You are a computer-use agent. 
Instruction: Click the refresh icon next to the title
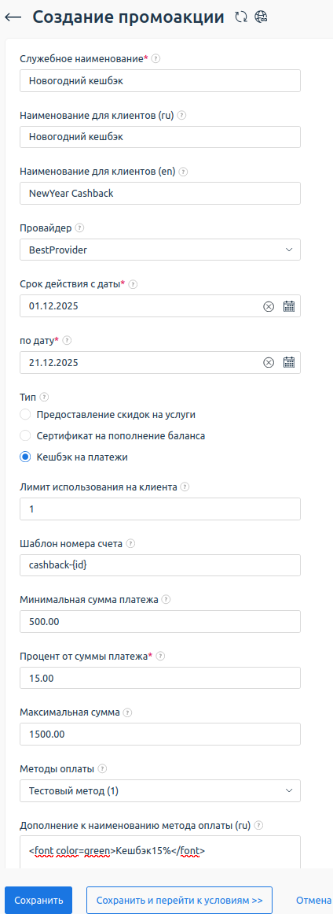pos(241,17)
